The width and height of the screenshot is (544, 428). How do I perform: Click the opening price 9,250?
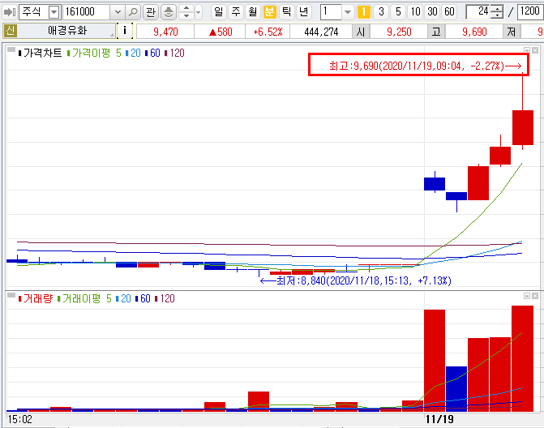399,32
